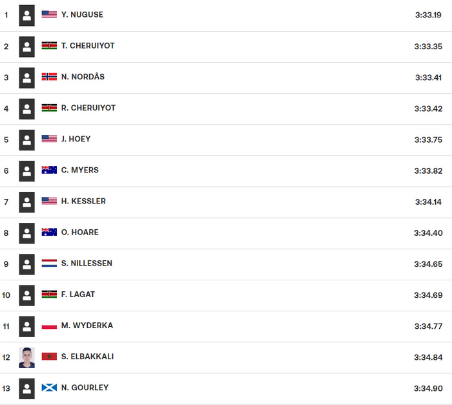Click rank number 5 for J. Hoey
The image size is (452, 405).
coord(6,140)
